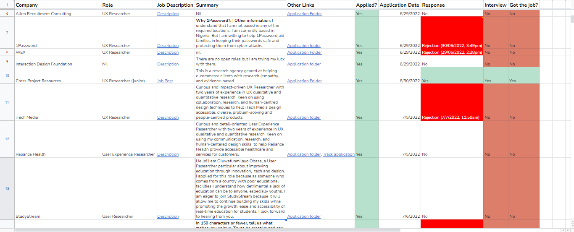Viewport: 574px width, 232px height.
Task: Select the 6/30/2022 application date cell
Action: tap(400, 76)
